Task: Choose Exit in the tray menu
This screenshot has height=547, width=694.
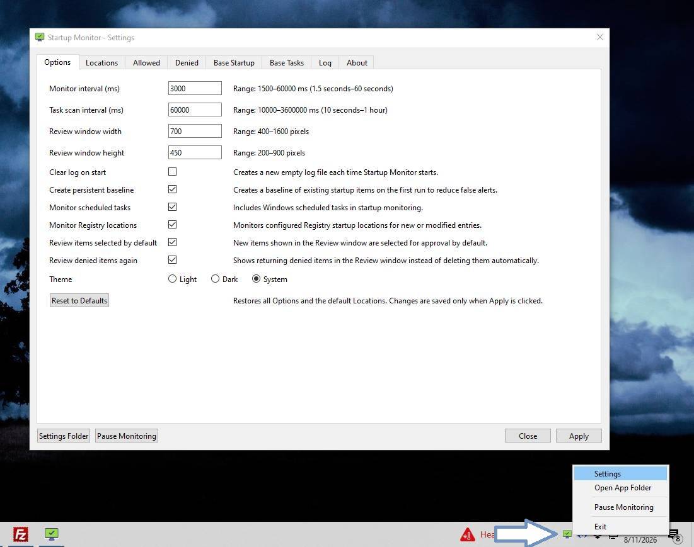Action: coord(620,527)
